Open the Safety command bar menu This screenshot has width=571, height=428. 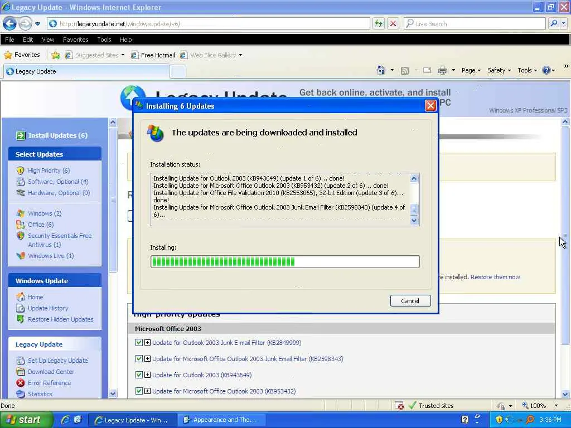tap(499, 70)
